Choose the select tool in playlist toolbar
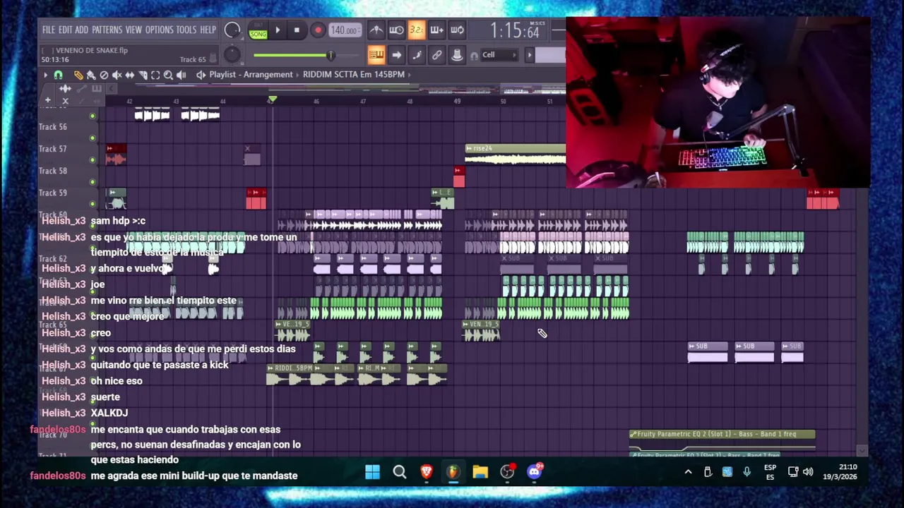 click(x=155, y=75)
